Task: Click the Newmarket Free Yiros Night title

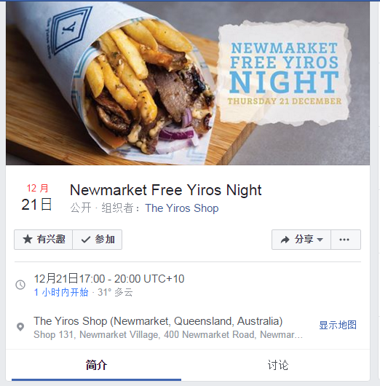Action: [x=166, y=190]
